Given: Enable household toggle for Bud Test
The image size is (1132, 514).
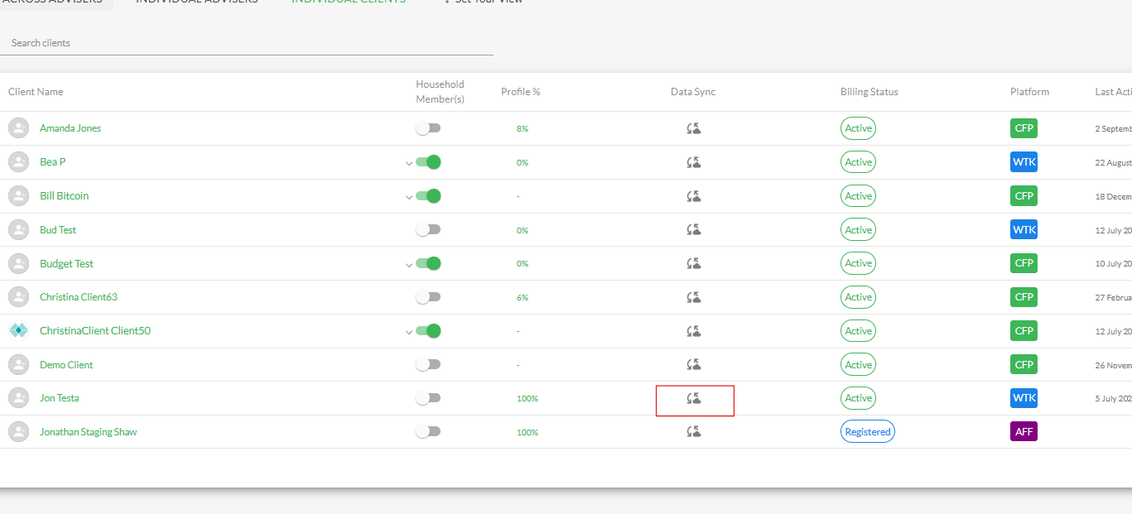Looking at the screenshot, I should (428, 229).
